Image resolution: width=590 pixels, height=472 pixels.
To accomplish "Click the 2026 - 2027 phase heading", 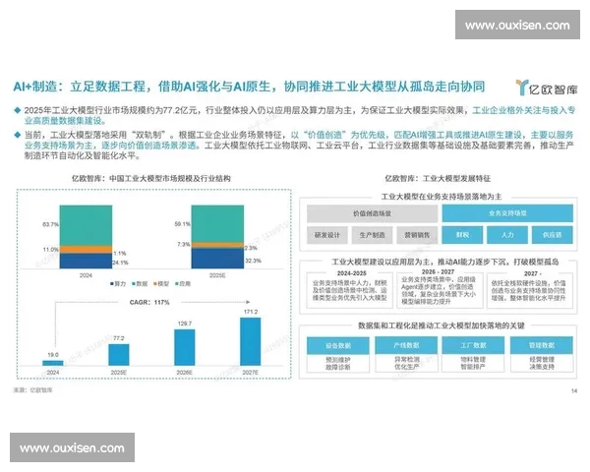I will [x=438, y=271].
